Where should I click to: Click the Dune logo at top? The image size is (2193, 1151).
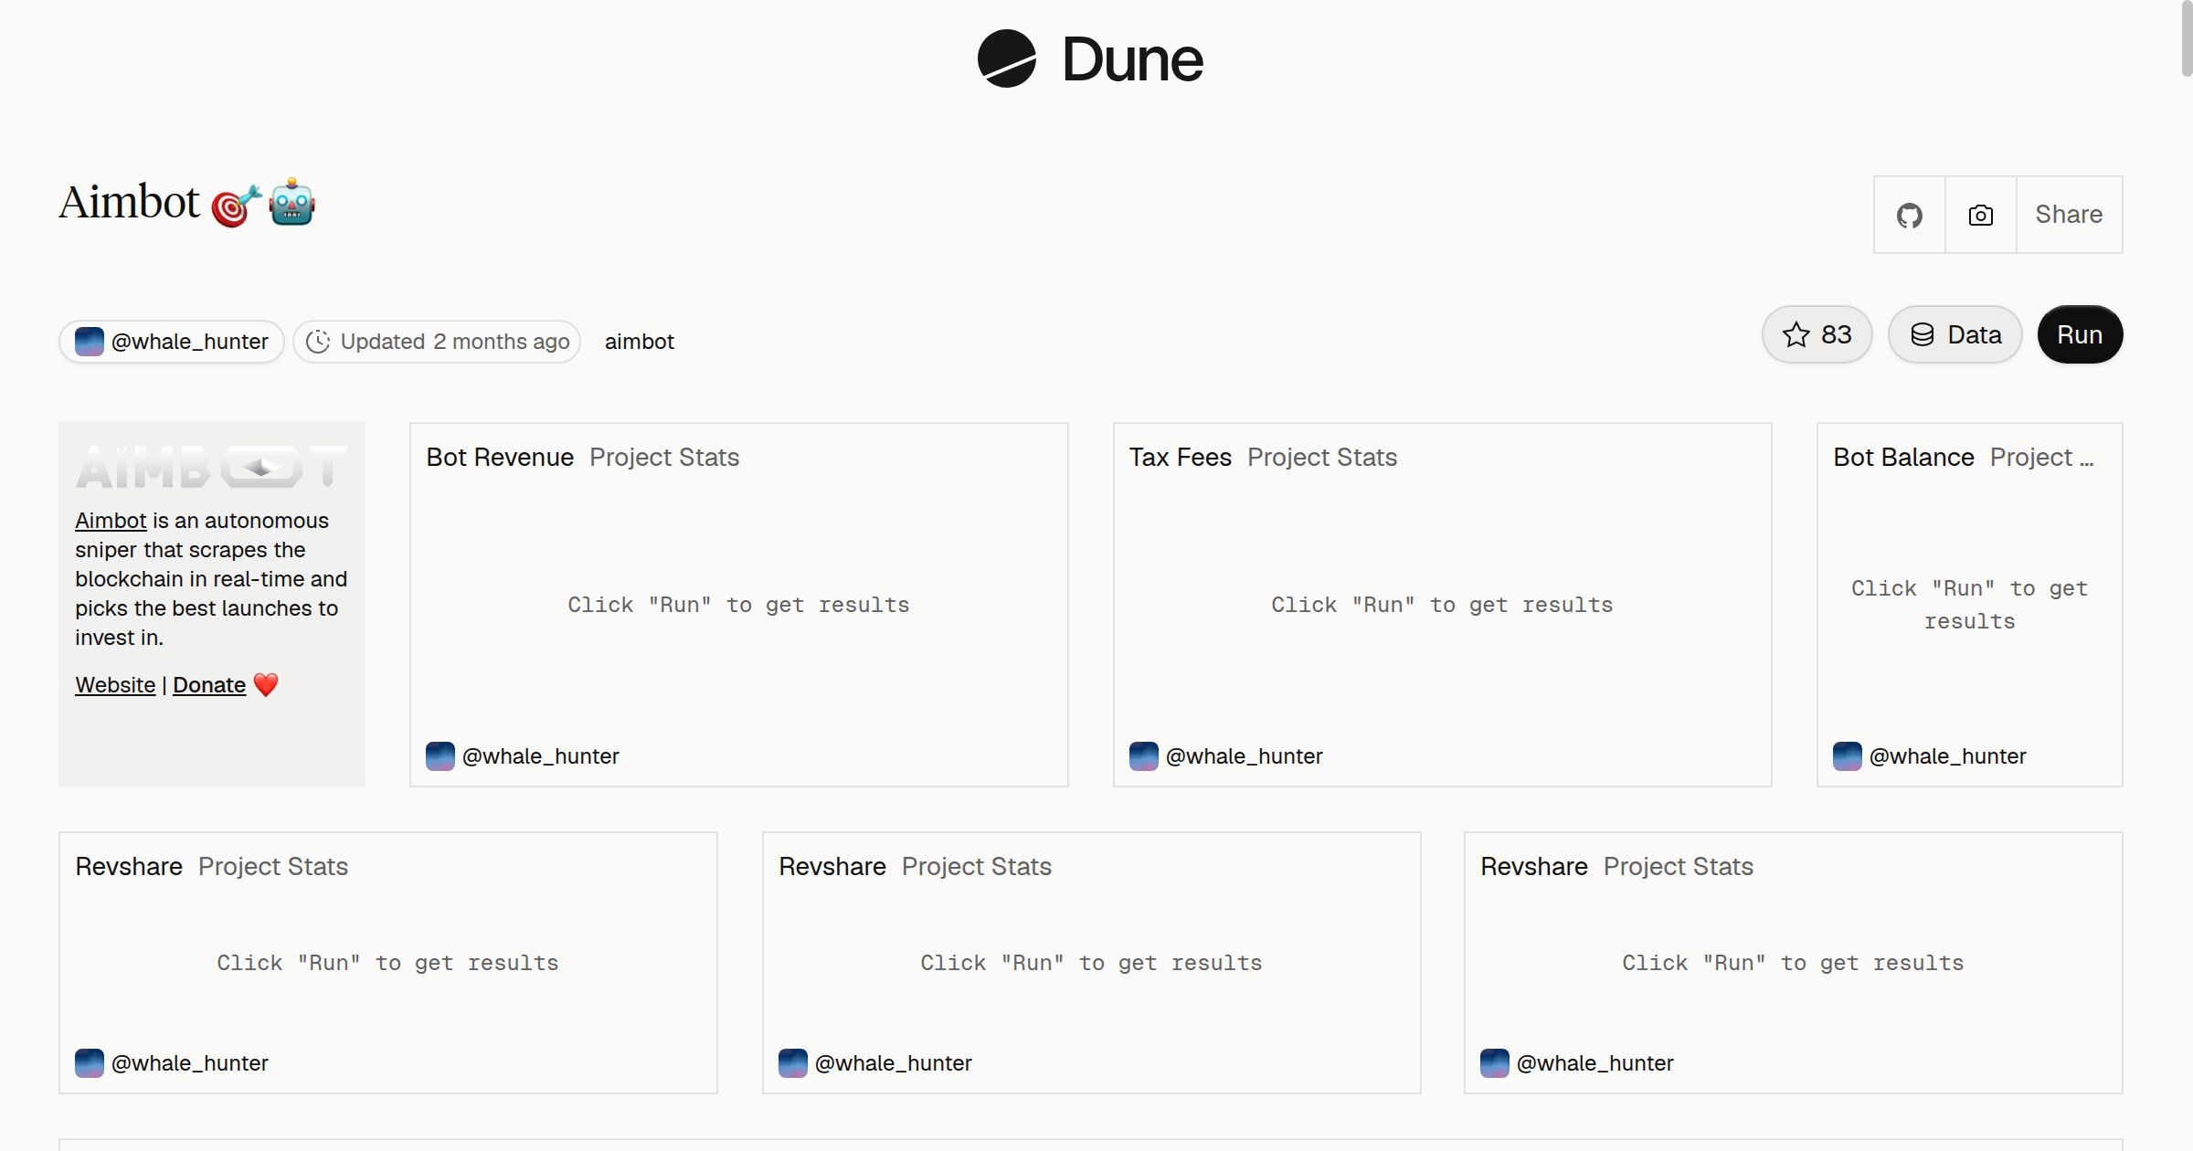(1090, 59)
